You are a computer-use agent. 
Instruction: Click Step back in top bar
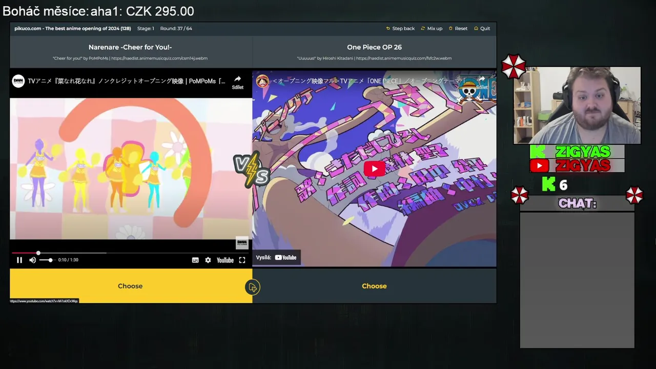tap(400, 28)
